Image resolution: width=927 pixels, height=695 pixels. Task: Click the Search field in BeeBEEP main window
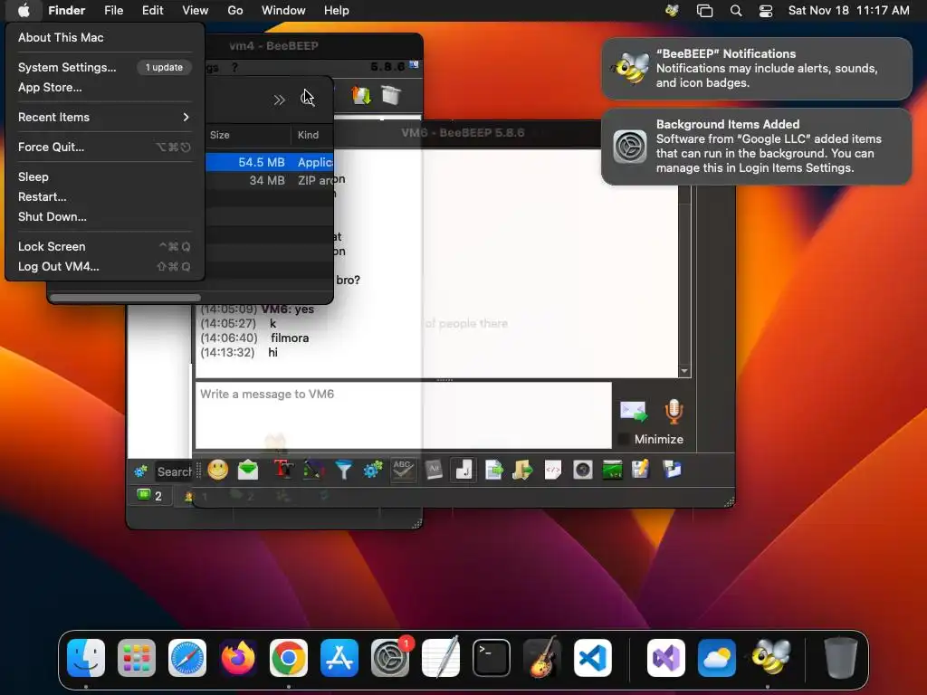point(174,471)
